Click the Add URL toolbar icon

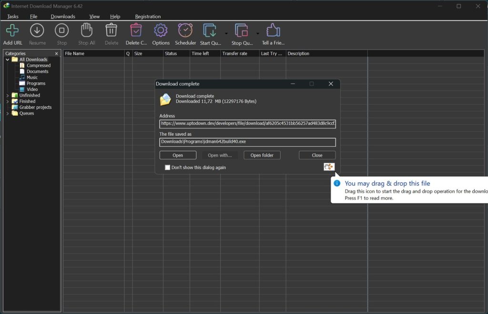pyautogui.click(x=12, y=30)
